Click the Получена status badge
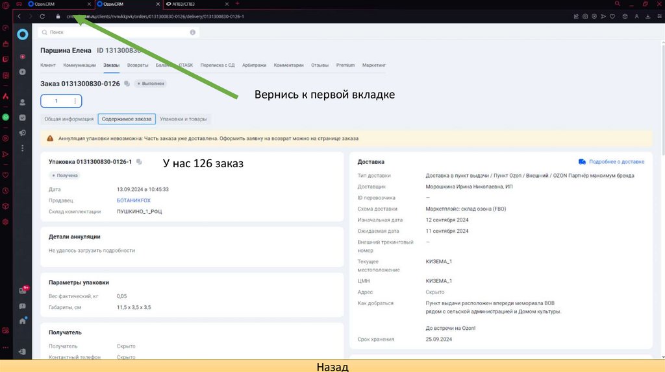665x372 pixels. click(x=65, y=175)
